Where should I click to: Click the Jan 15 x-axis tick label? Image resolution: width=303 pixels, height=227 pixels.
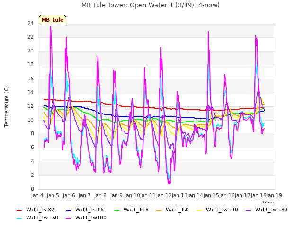pos(211,195)
